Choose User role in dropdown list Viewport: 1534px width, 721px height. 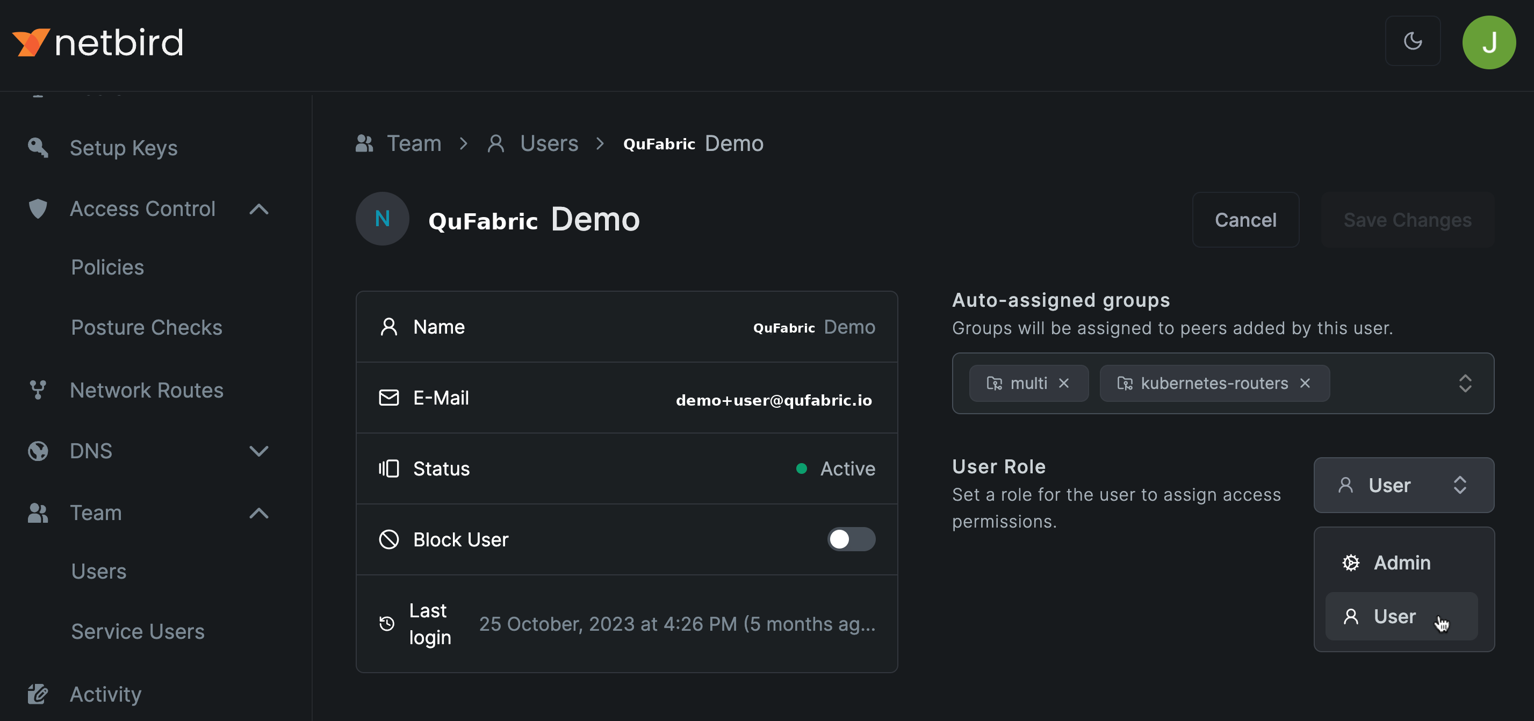[x=1394, y=616]
